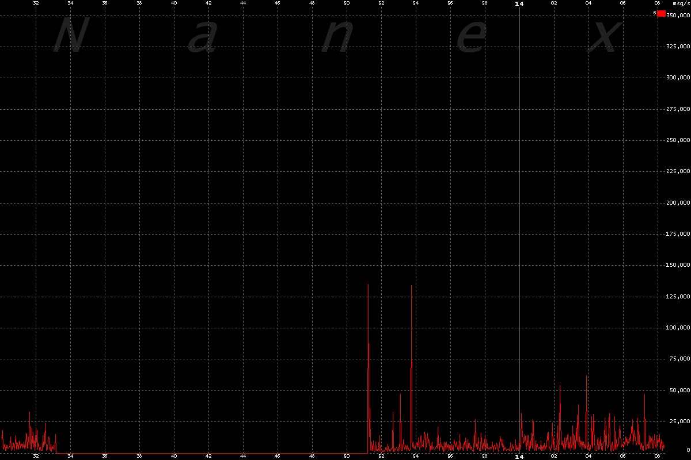
Task: Click the 175,000 y-axis value
Action: [x=677, y=234]
